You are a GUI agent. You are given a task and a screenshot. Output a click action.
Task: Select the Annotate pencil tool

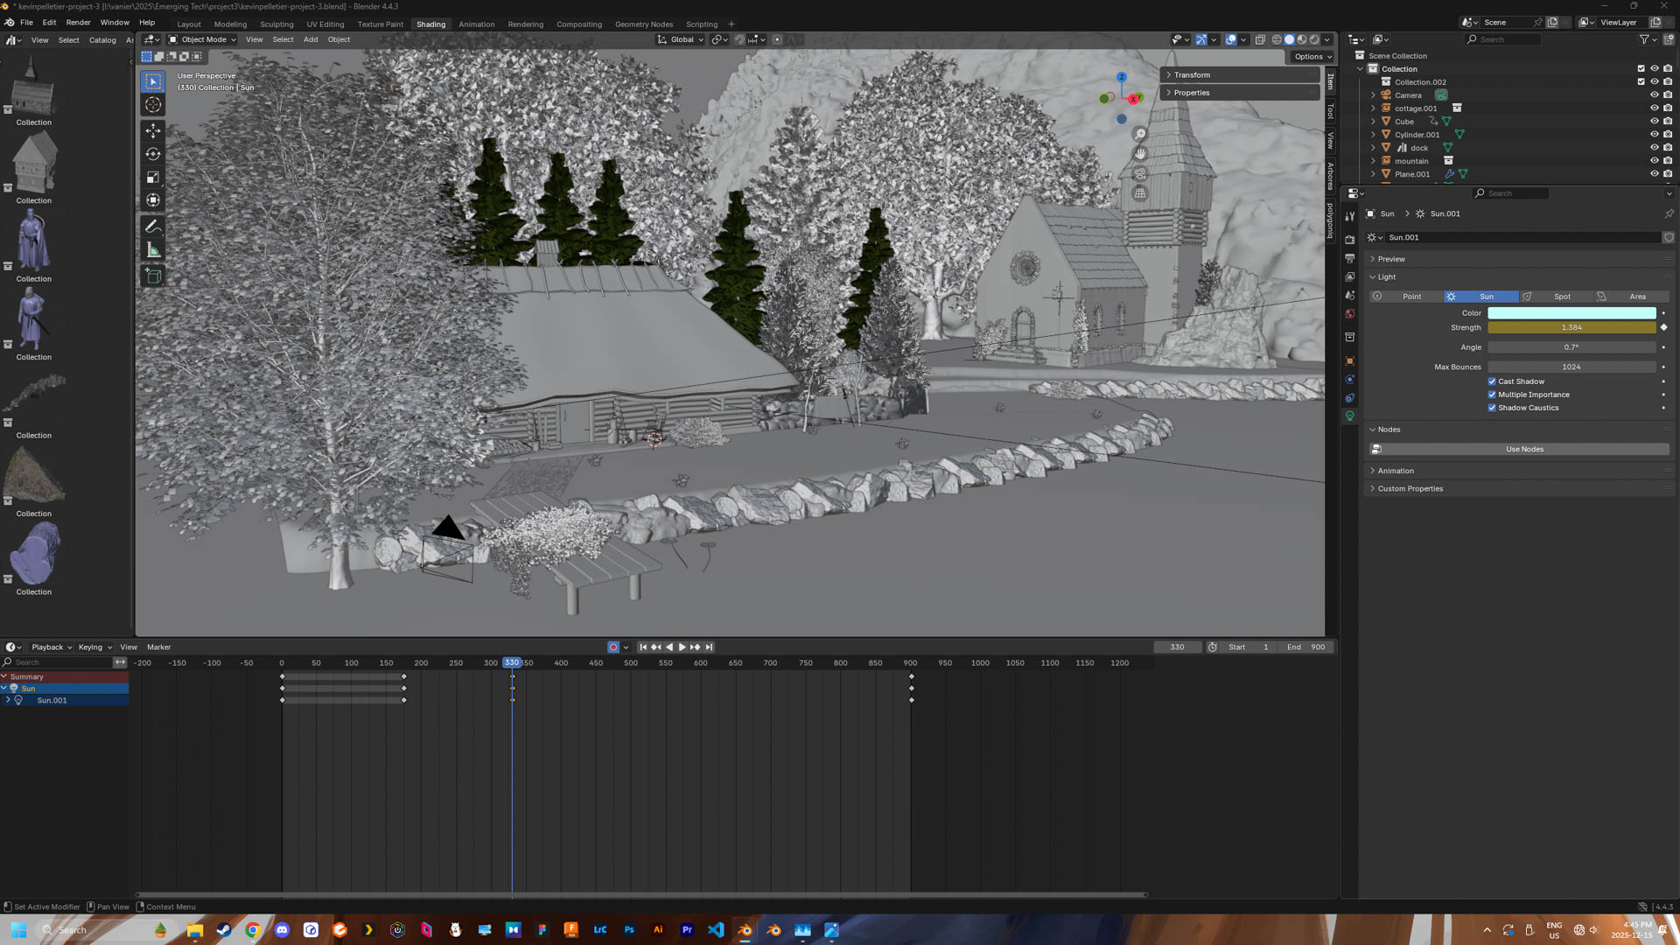click(153, 227)
